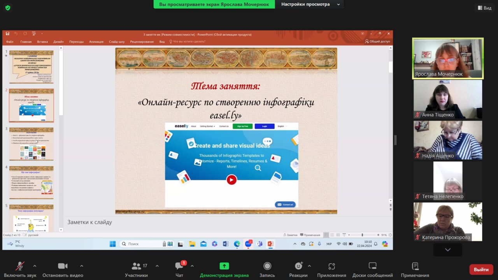Click the PowerPoint zoom slider
This screenshot has height=280, width=498.
point(363,235)
